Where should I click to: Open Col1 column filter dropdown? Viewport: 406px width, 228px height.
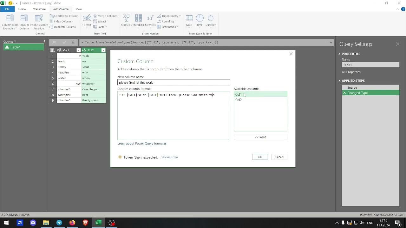pos(79,50)
